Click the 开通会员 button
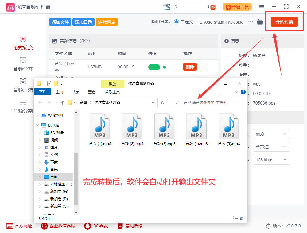The width and height of the screenshot is (307, 233). pos(237,7)
